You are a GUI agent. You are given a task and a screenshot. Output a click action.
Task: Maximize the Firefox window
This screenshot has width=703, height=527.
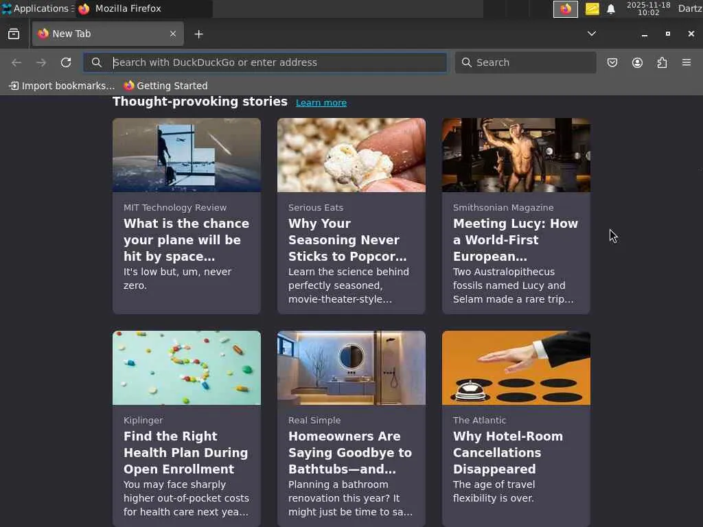[667, 34]
